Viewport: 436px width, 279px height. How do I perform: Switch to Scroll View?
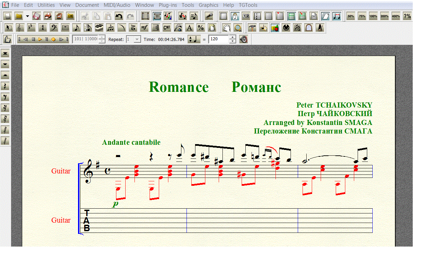tap(145, 16)
